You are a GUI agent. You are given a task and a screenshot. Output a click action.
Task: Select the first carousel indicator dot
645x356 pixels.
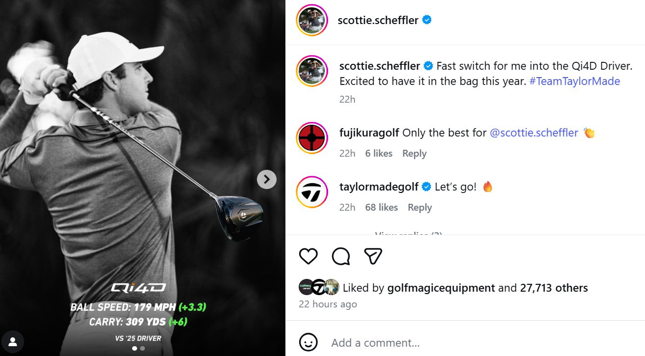tap(135, 348)
